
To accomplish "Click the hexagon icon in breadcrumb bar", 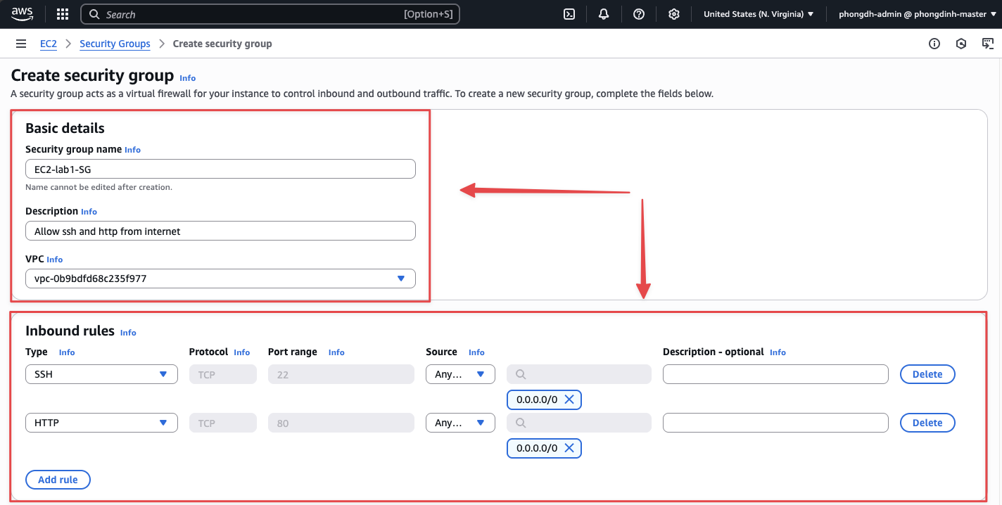I will [961, 44].
